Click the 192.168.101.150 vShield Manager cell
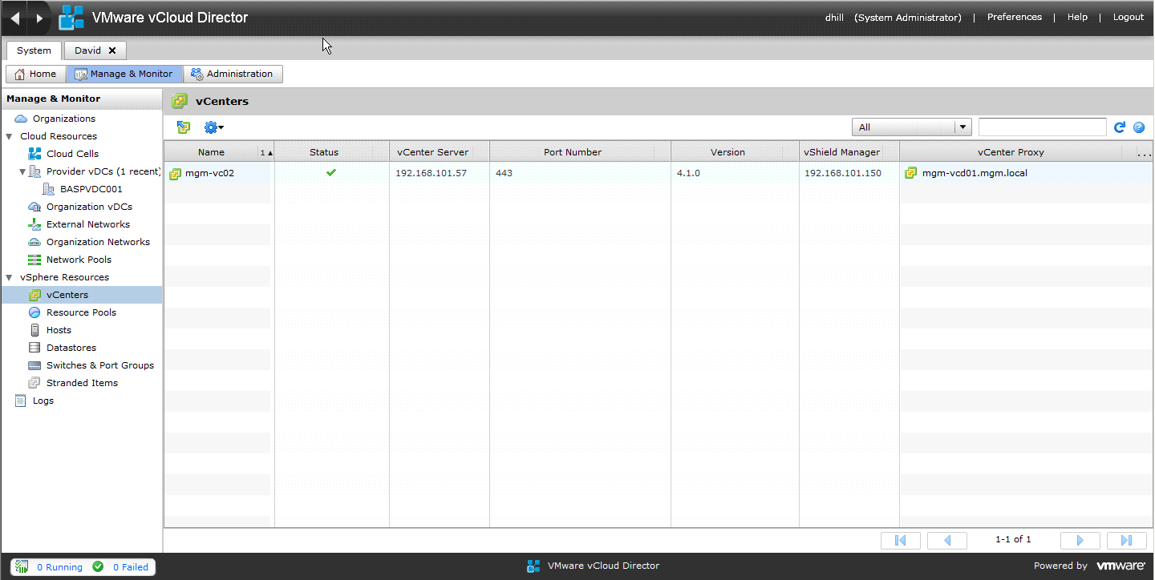Screen dimensions: 1155x580 pos(842,173)
